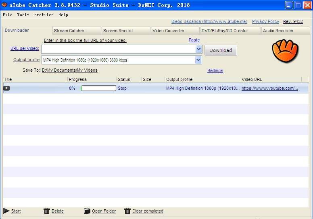Click the orange aTube Catcher hand logo

(285, 51)
